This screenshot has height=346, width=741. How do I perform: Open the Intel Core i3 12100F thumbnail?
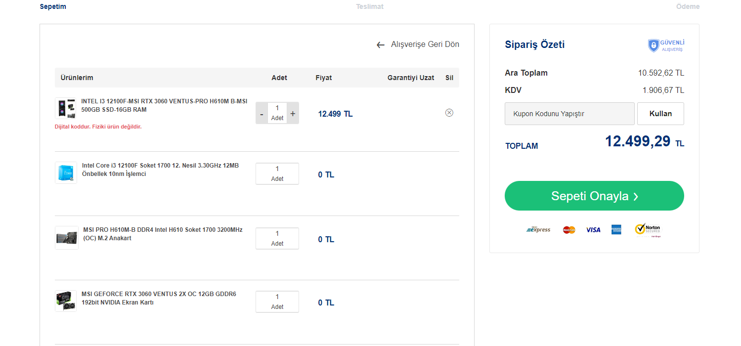click(66, 173)
